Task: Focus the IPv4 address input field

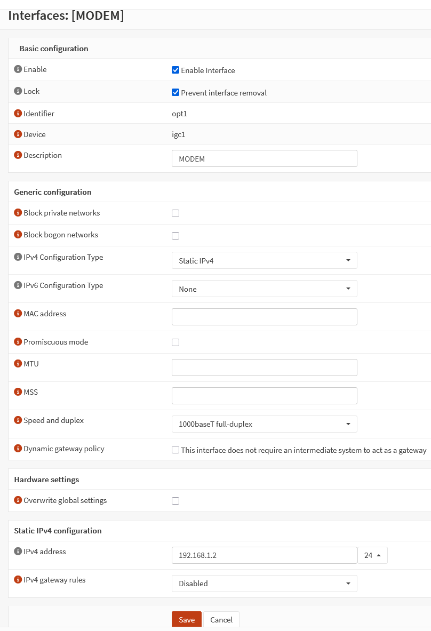Action: pos(264,555)
